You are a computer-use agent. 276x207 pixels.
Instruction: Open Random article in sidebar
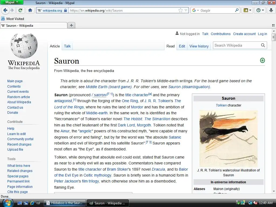(19, 97)
